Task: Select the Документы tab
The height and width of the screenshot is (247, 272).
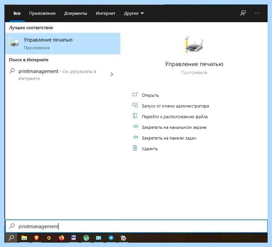Action: [x=75, y=13]
